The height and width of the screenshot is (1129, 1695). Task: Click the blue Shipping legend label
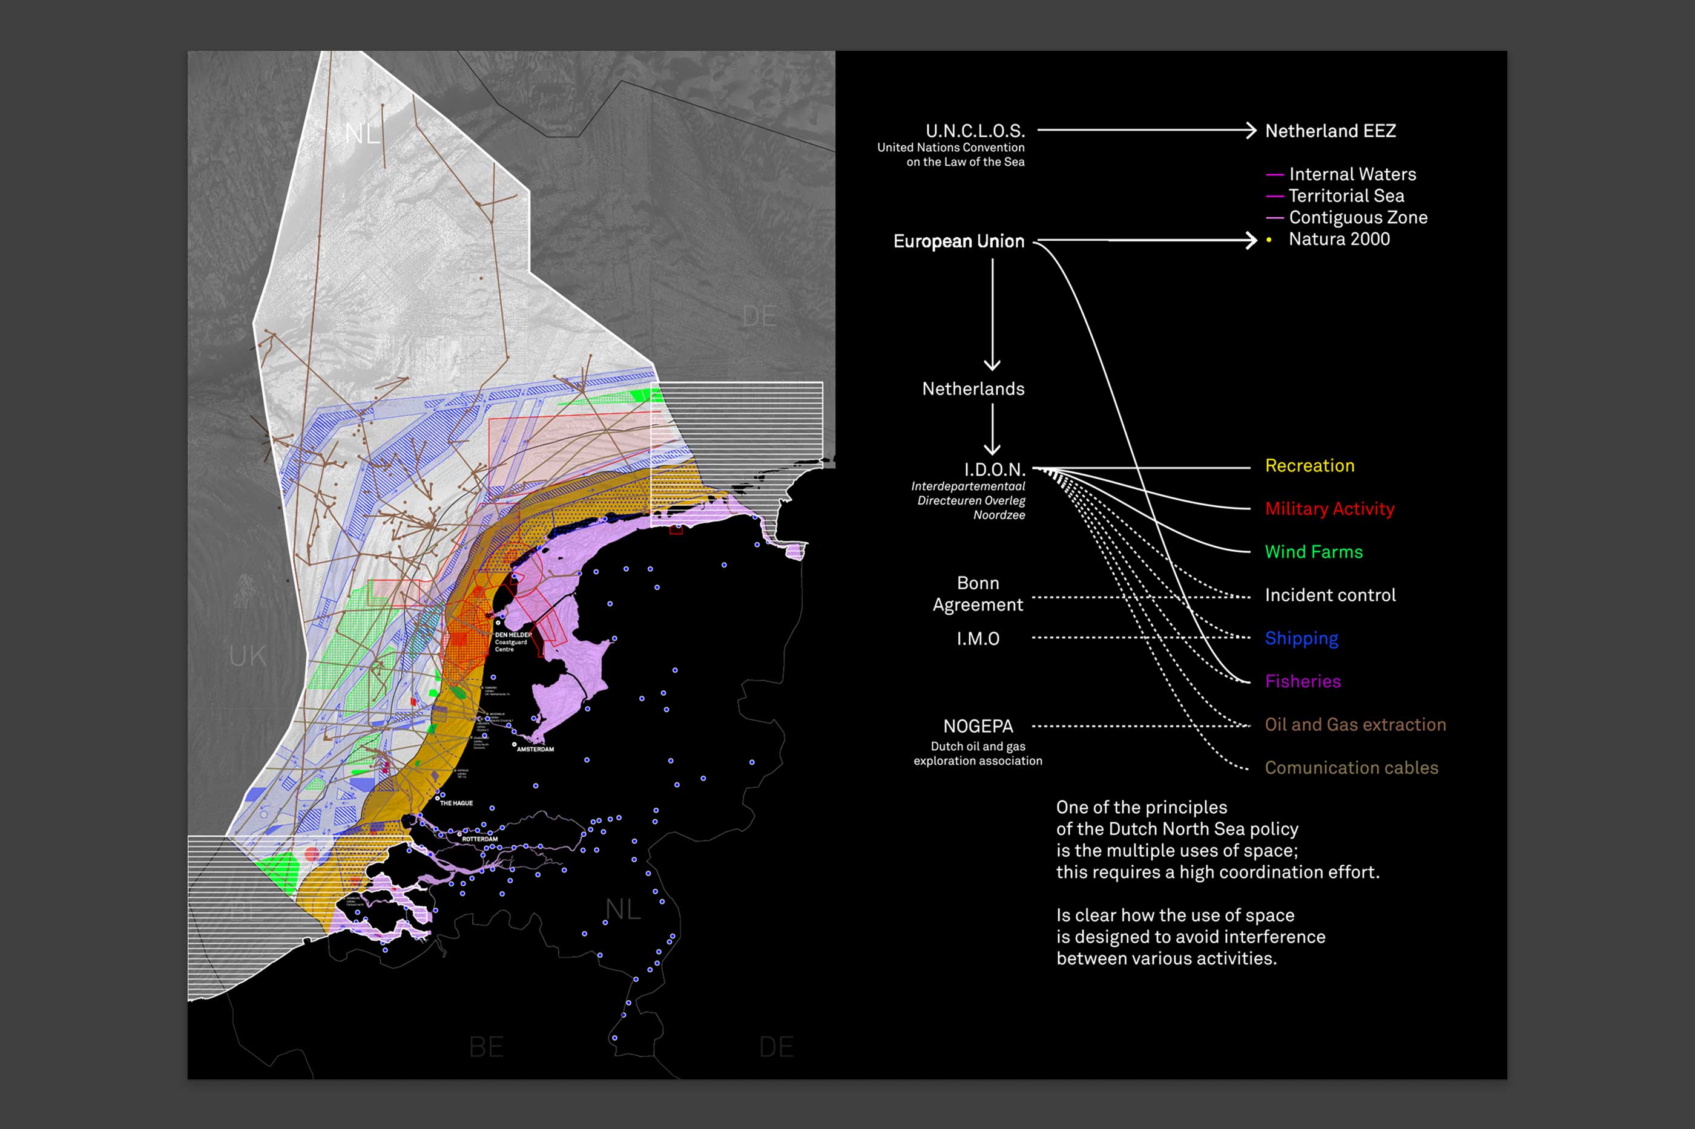coord(1301,639)
